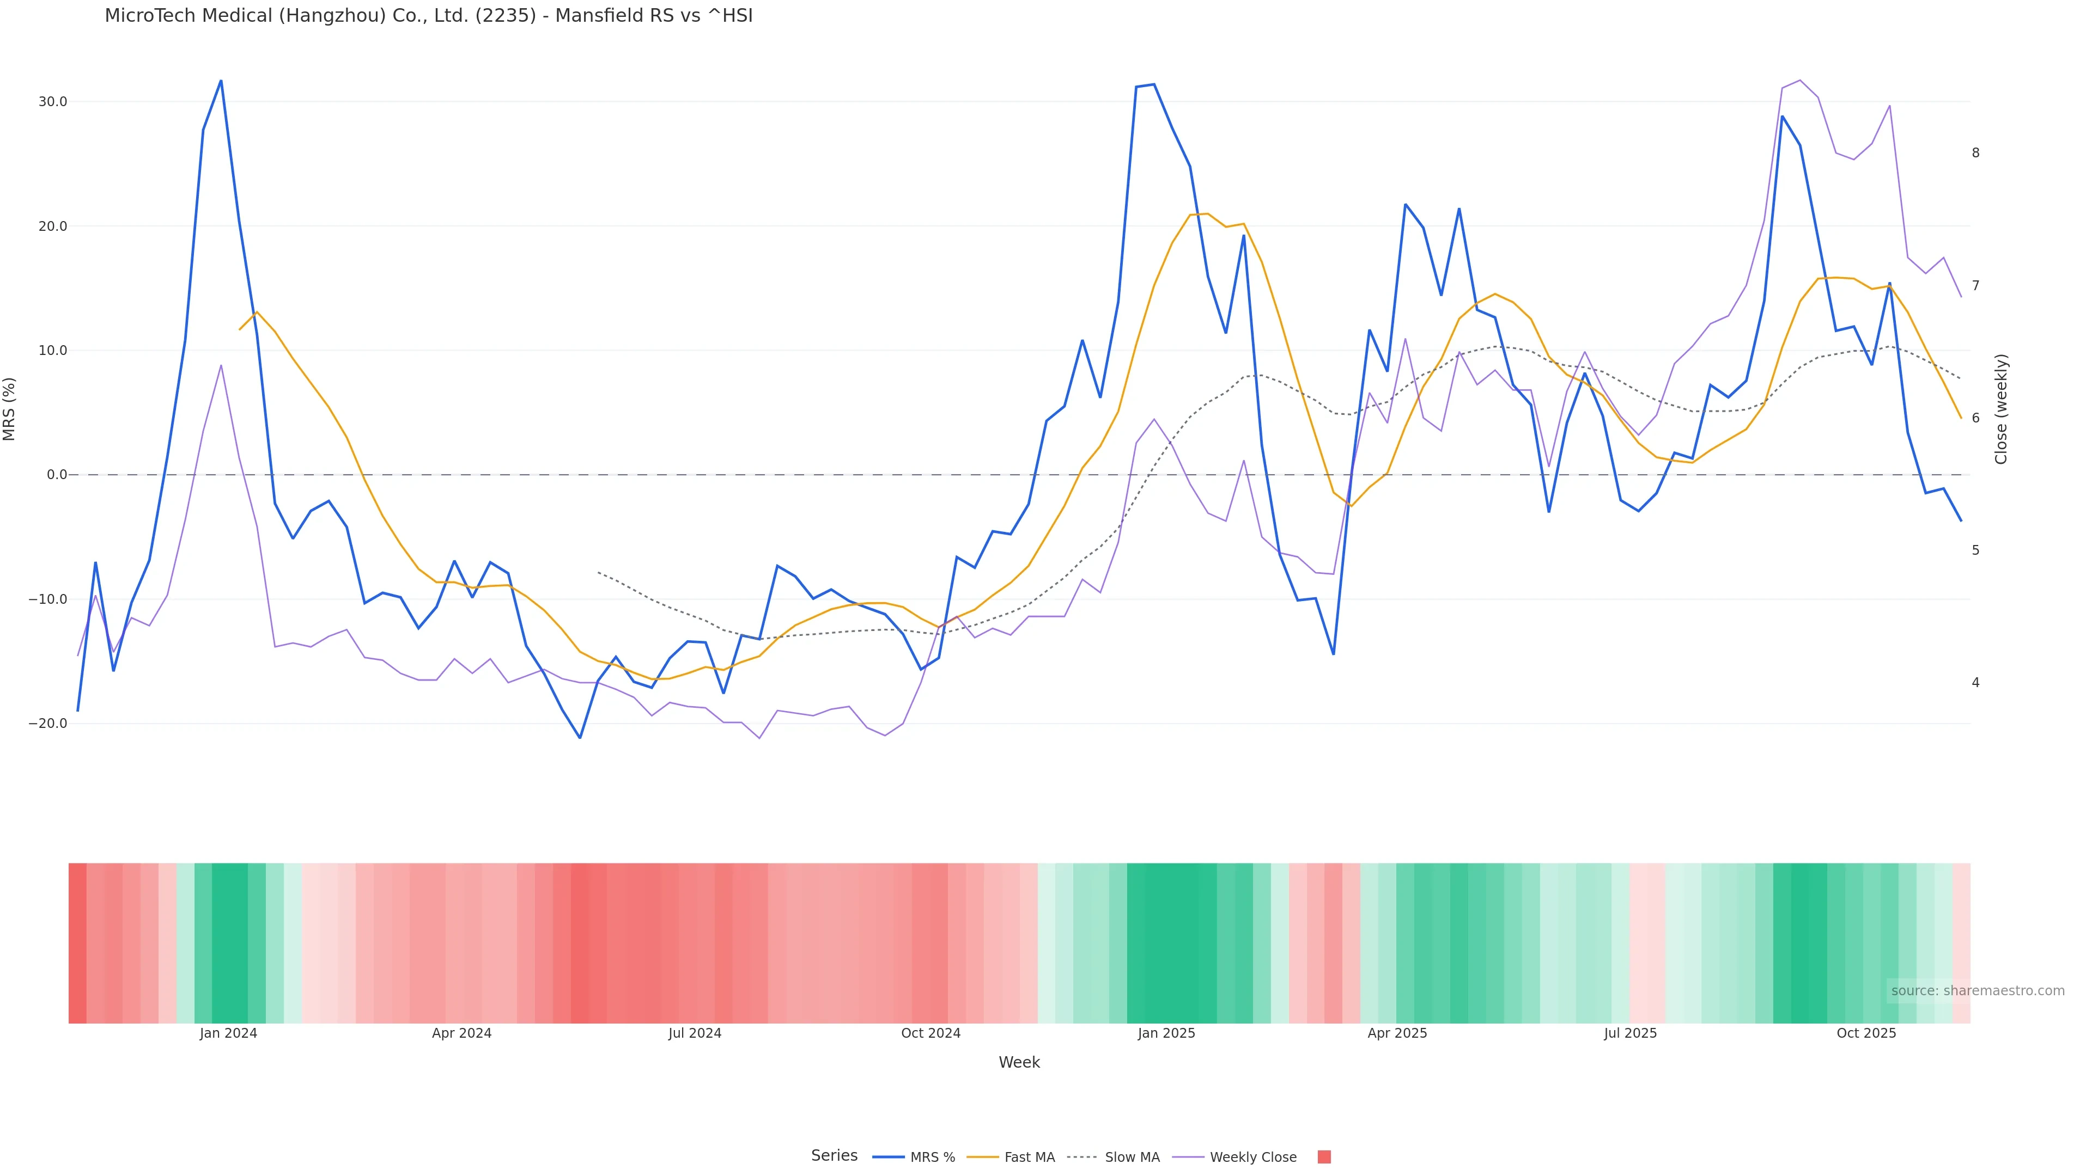Click the Close (weekly) right axis title

point(2001,409)
